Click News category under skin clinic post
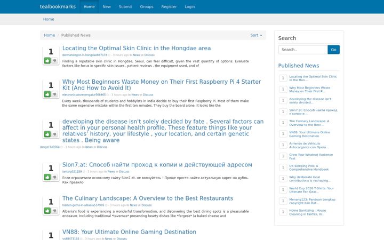 (x=137, y=55)
